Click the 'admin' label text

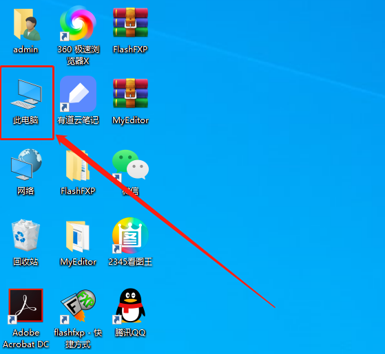(x=25, y=49)
